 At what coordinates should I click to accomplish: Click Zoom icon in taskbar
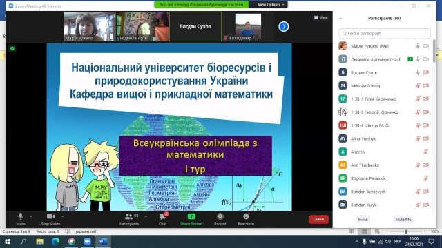87,242
